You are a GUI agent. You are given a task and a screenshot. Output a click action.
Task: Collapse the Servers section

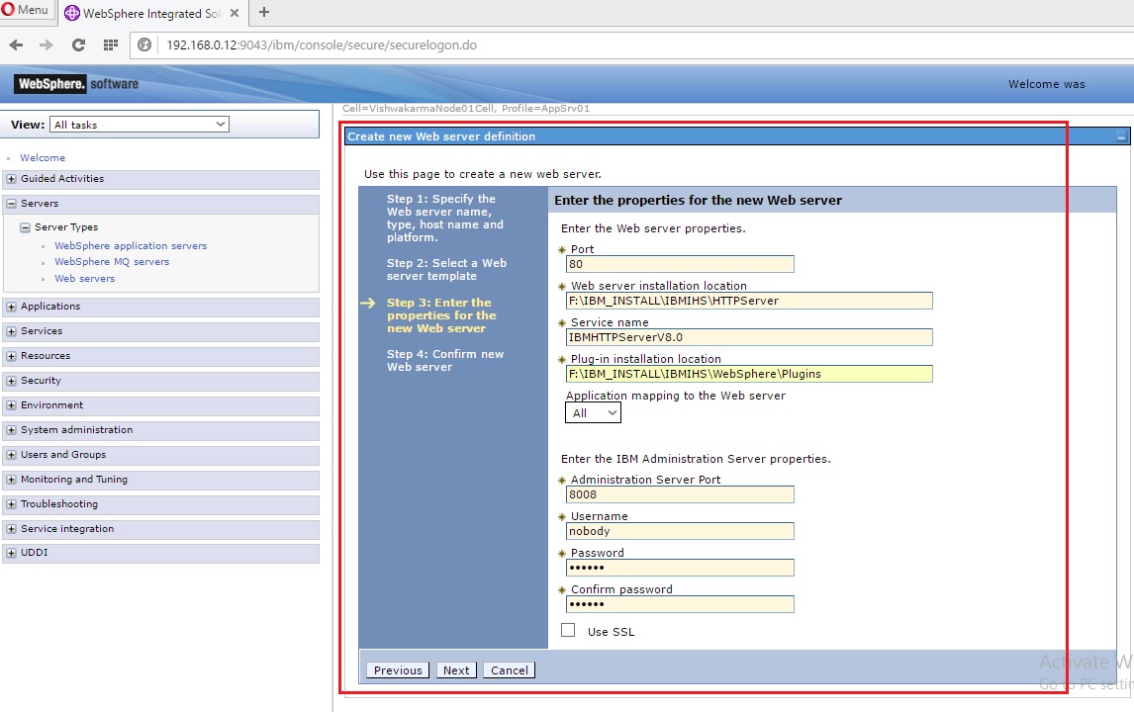[x=10, y=203]
